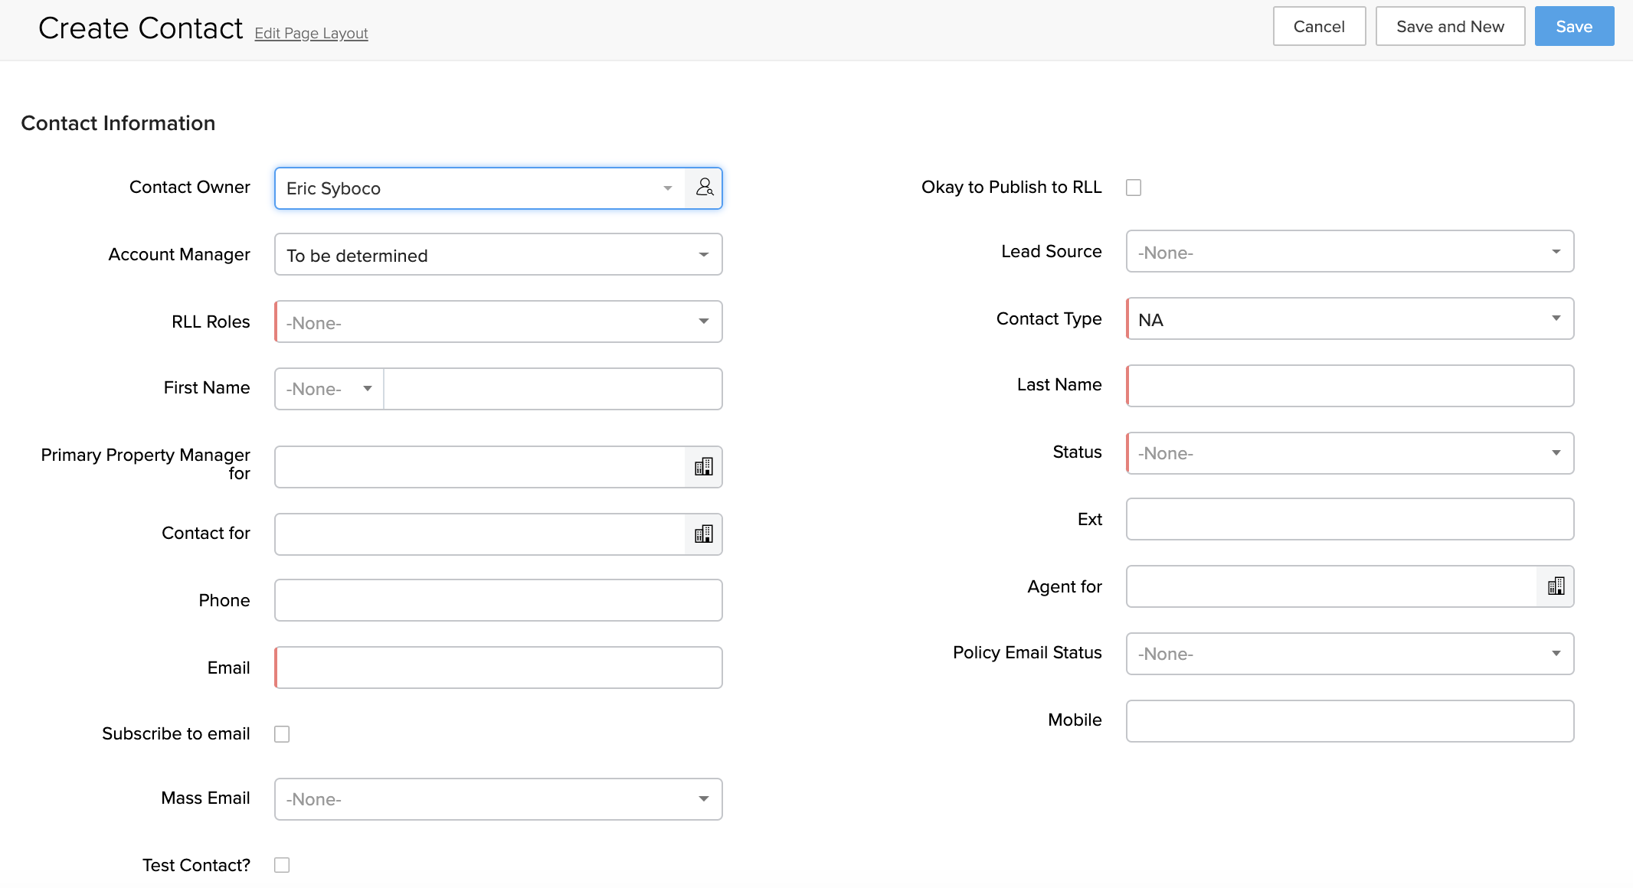Click into the Email input field
The image size is (1633, 888).
(498, 668)
